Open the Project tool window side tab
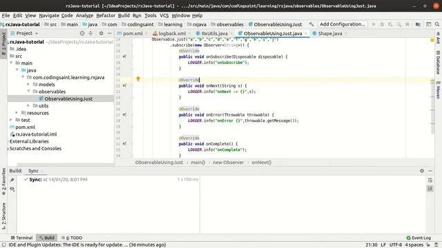This screenshot has width=442, height=248. point(3,43)
